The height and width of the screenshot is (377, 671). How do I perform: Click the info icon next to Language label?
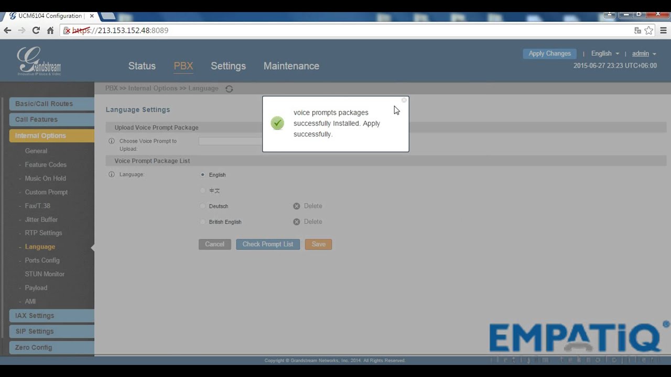111,174
